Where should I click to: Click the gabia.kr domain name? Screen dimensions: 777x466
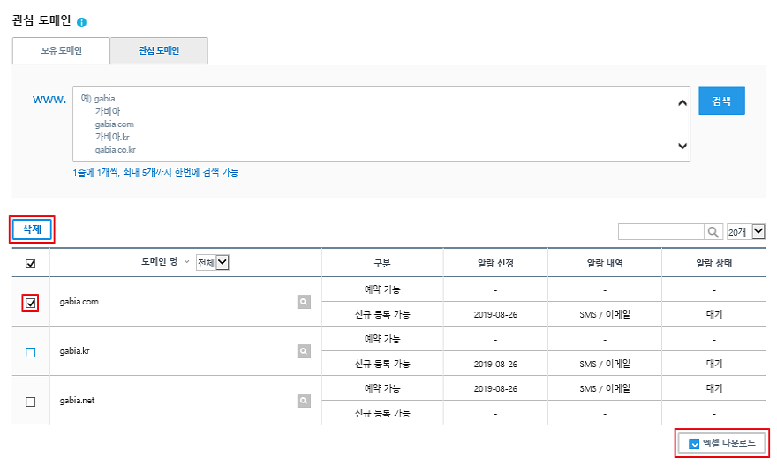[x=75, y=351]
